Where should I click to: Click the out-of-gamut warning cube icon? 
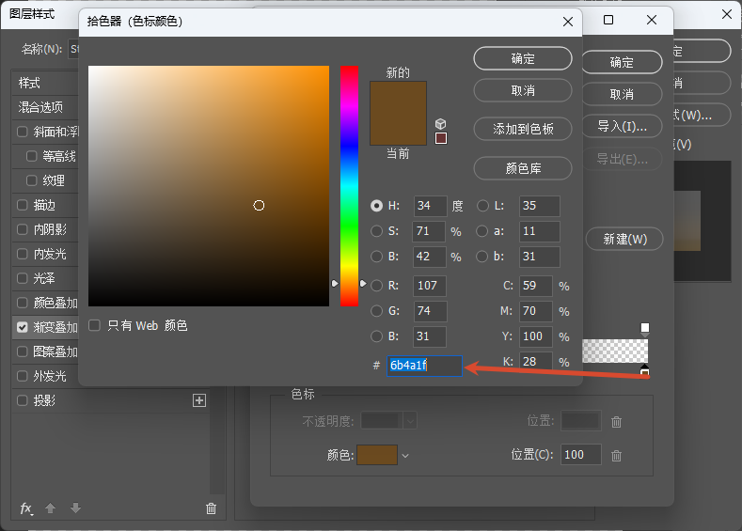[x=440, y=124]
